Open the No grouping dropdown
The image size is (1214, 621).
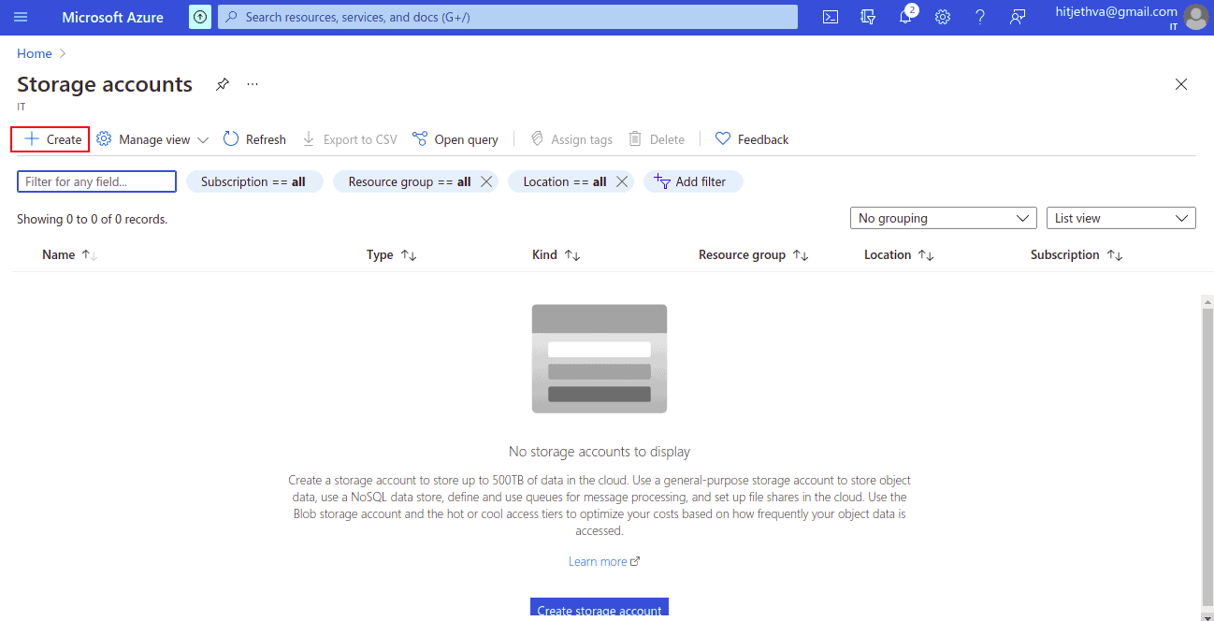coord(943,218)
